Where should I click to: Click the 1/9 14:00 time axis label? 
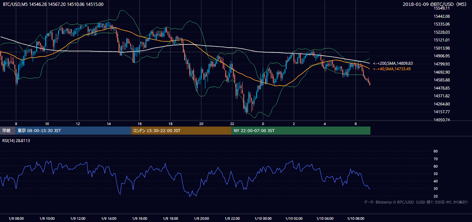tap(109, 219)
